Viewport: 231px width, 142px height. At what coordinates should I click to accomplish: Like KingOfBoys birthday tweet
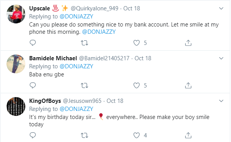click(136, 135)
